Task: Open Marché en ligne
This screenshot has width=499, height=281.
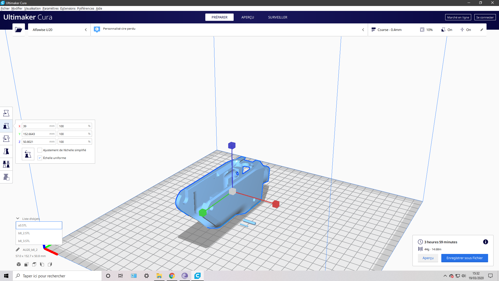Action: pos(458,17)
